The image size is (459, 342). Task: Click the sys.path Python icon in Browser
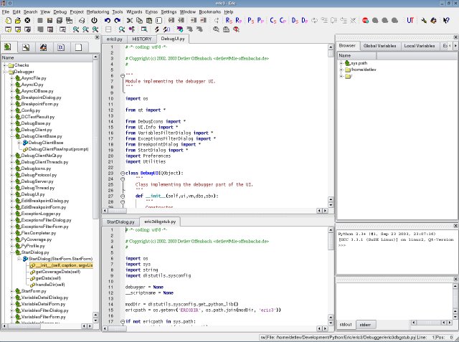pyautogui.click(x=349, y=63)
